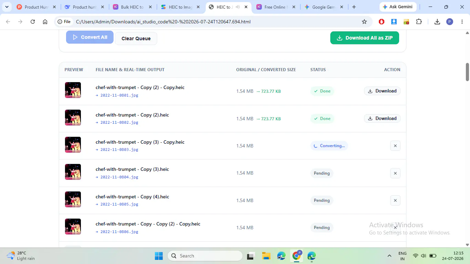Open thumbnail of chef-with-trumpet - Copy (4).heic
Viewport: 470px width, 264px height.
pyautogui.click(x=73, y=199)
